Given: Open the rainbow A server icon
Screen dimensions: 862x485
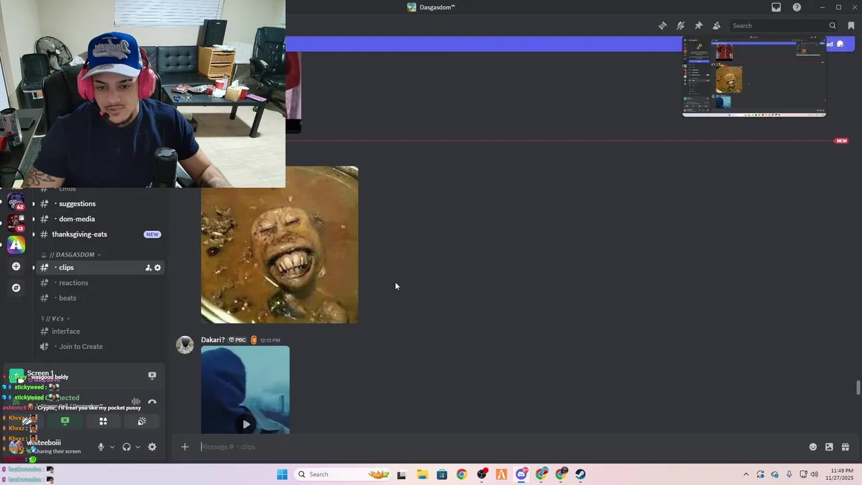Looking at the screenshot, I should 16,245.
